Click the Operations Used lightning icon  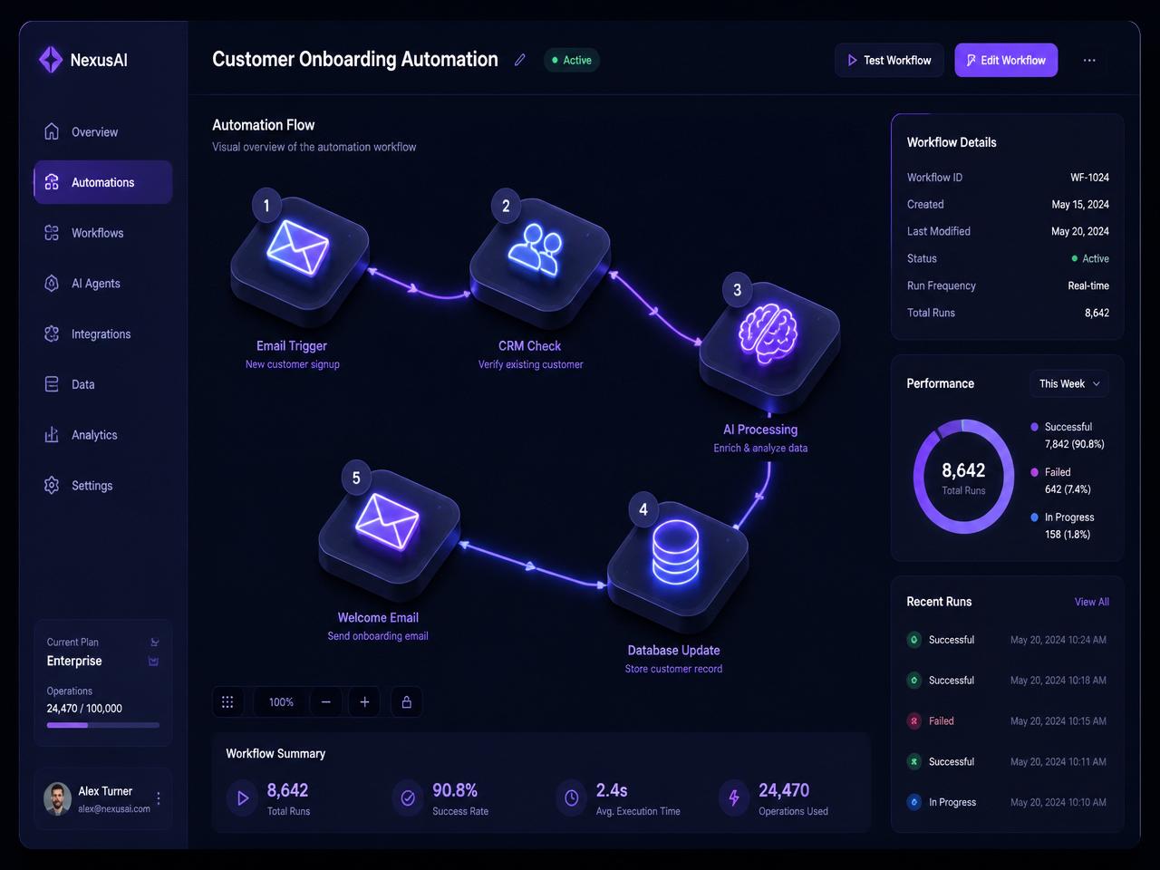(x=734, y=798)
